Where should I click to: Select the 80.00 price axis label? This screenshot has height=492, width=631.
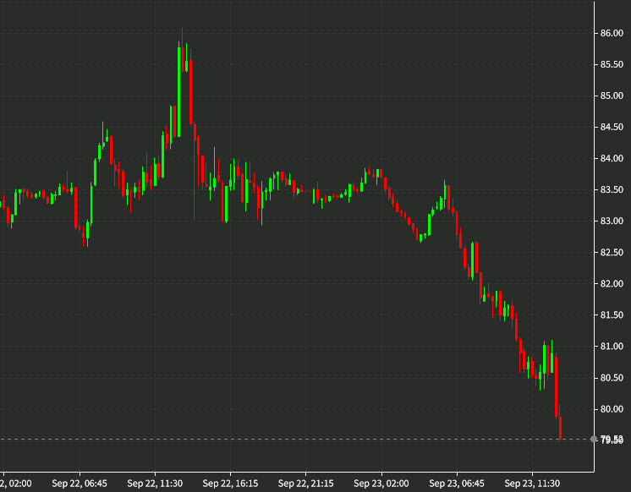(x=612, y=408)
